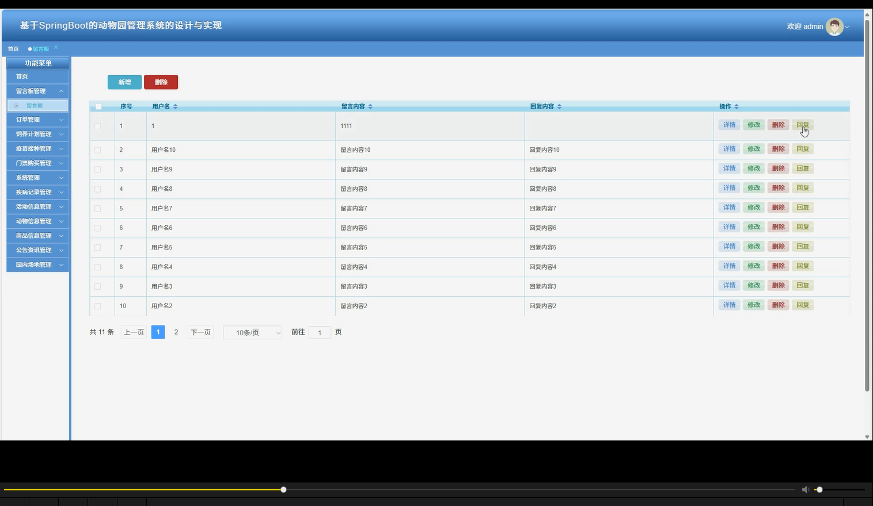
Task: Expand the 订单管理 menu
Action: pyautogui.click(x=37, y=120)
